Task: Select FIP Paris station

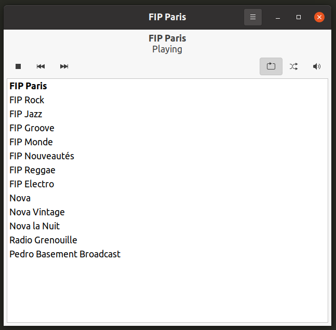Action: pyautogui.click(x=29, y=86)
